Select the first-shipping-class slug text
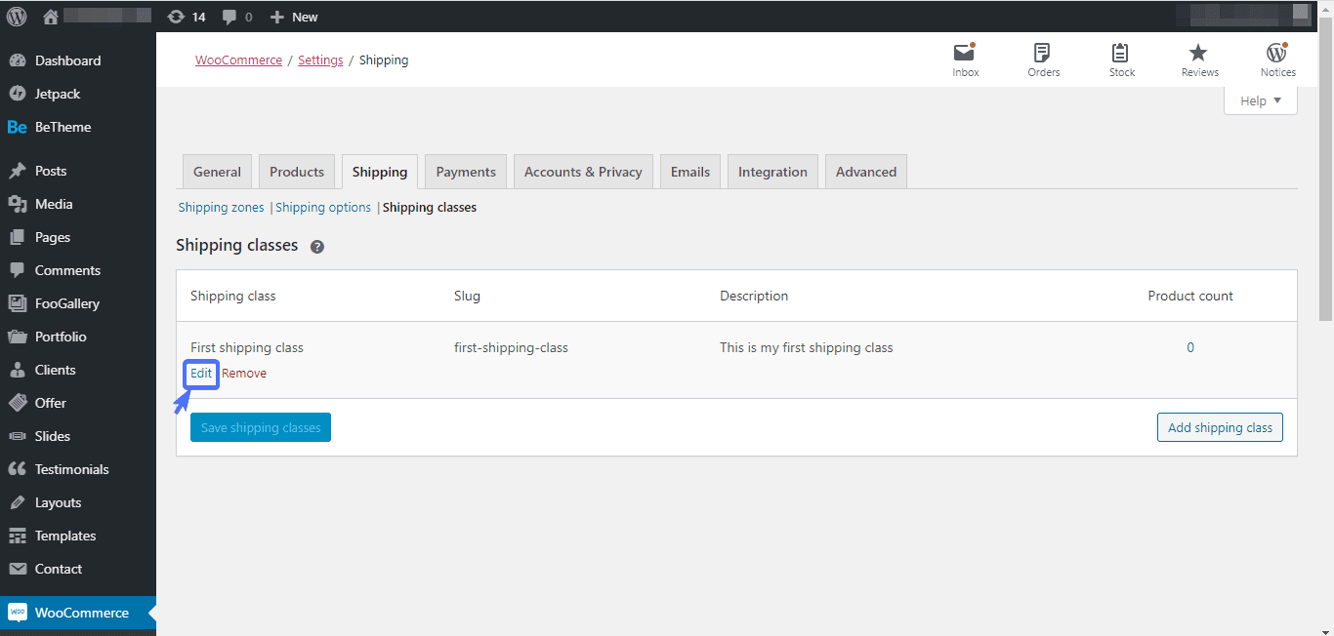This screenshot has height=636, width=1334. [x=511, y=347]
